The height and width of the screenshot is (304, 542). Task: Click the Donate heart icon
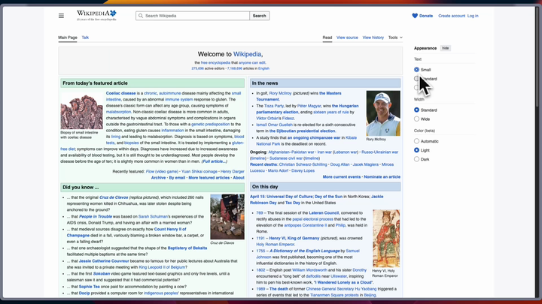click(415, 16)
